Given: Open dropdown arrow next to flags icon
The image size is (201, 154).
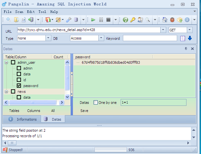Looking at the screenshot, I should (53, 20).
